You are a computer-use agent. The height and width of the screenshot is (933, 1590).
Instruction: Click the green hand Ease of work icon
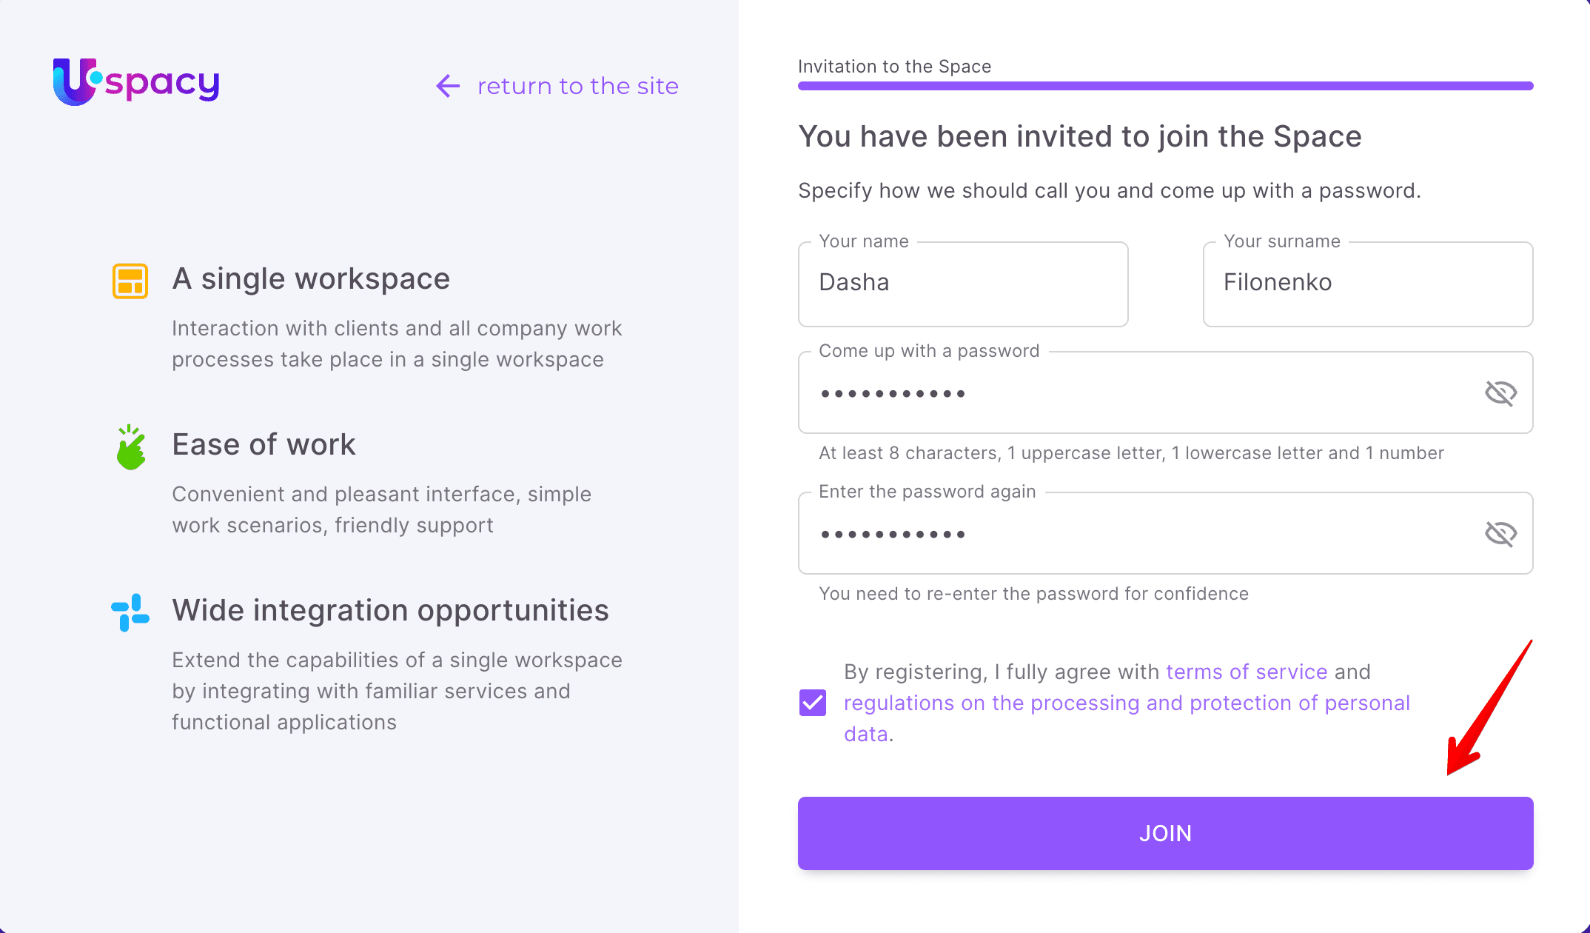tap(131, 447)
